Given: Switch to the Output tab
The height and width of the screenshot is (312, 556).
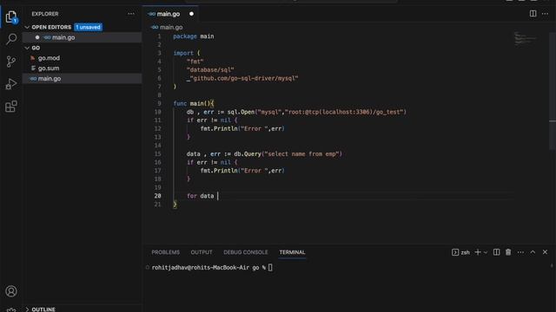Looking at the screenshot, I should click(x=202, y=252).
